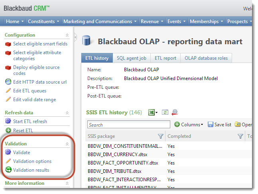
Task: Click the floppy disk Save list icon
Action: click(x=211, y=124)
